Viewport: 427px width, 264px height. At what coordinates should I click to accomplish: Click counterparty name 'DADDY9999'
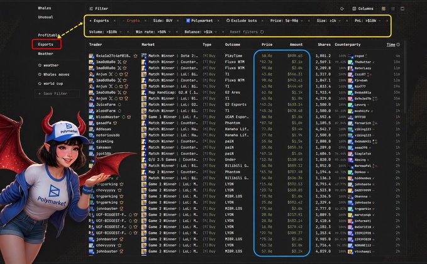[x=363, y=190]
